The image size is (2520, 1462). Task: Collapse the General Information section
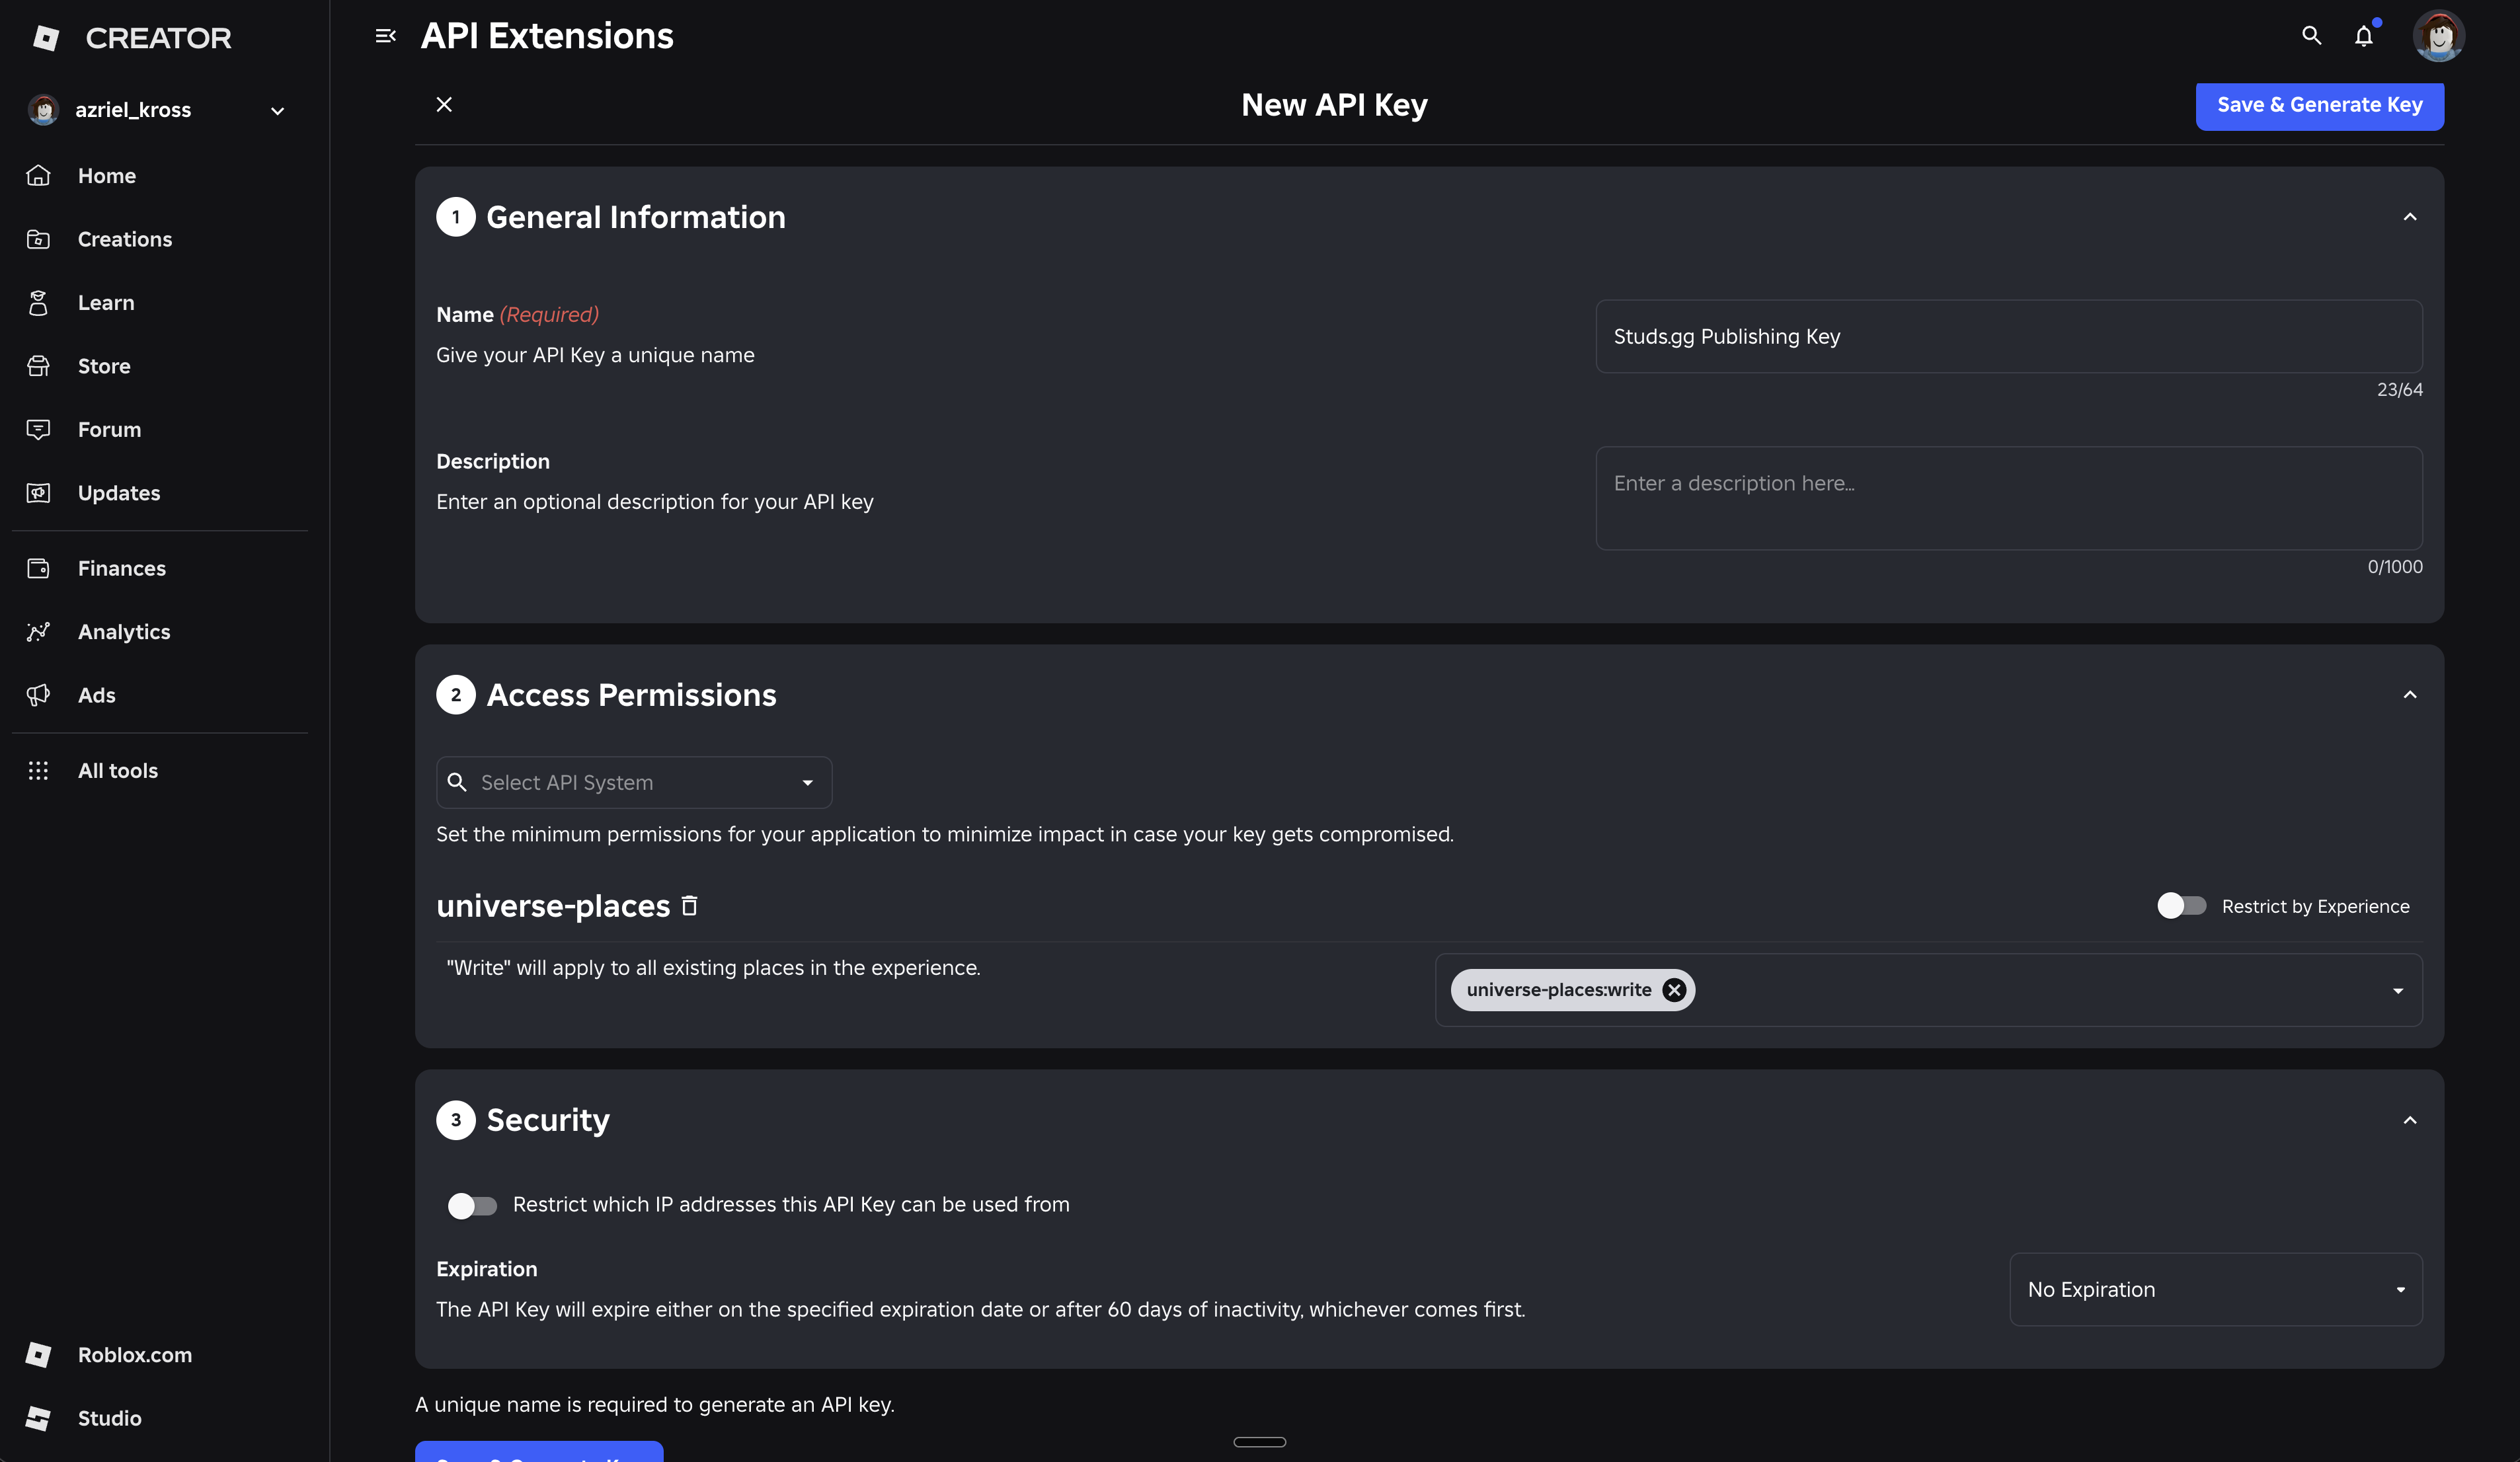click(2410, 217)
